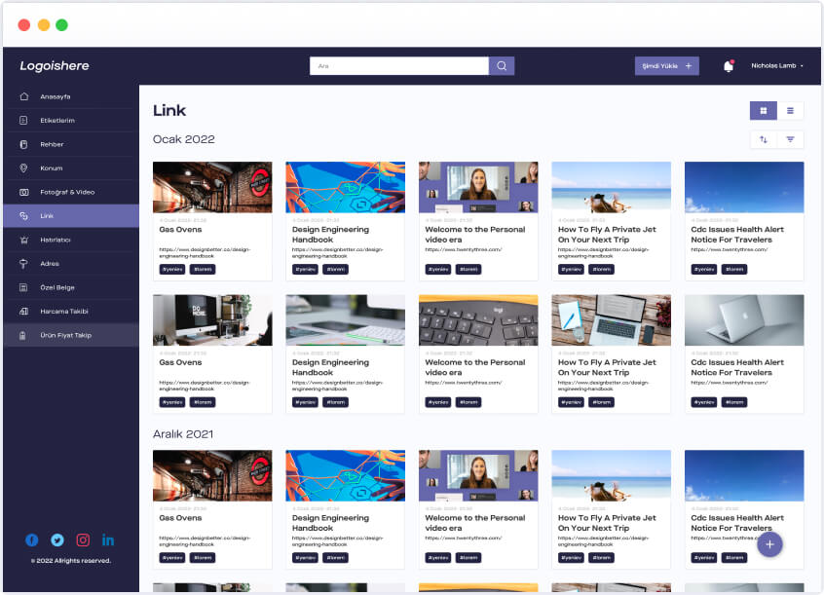The width and height of the screenshot is (824, 595).
Task: Switch to grid view
Action: point(763,111)
